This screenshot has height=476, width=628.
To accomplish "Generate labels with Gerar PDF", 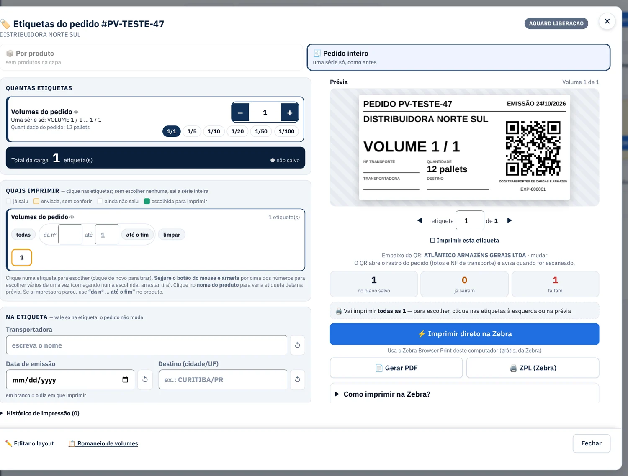I will 396,368.
